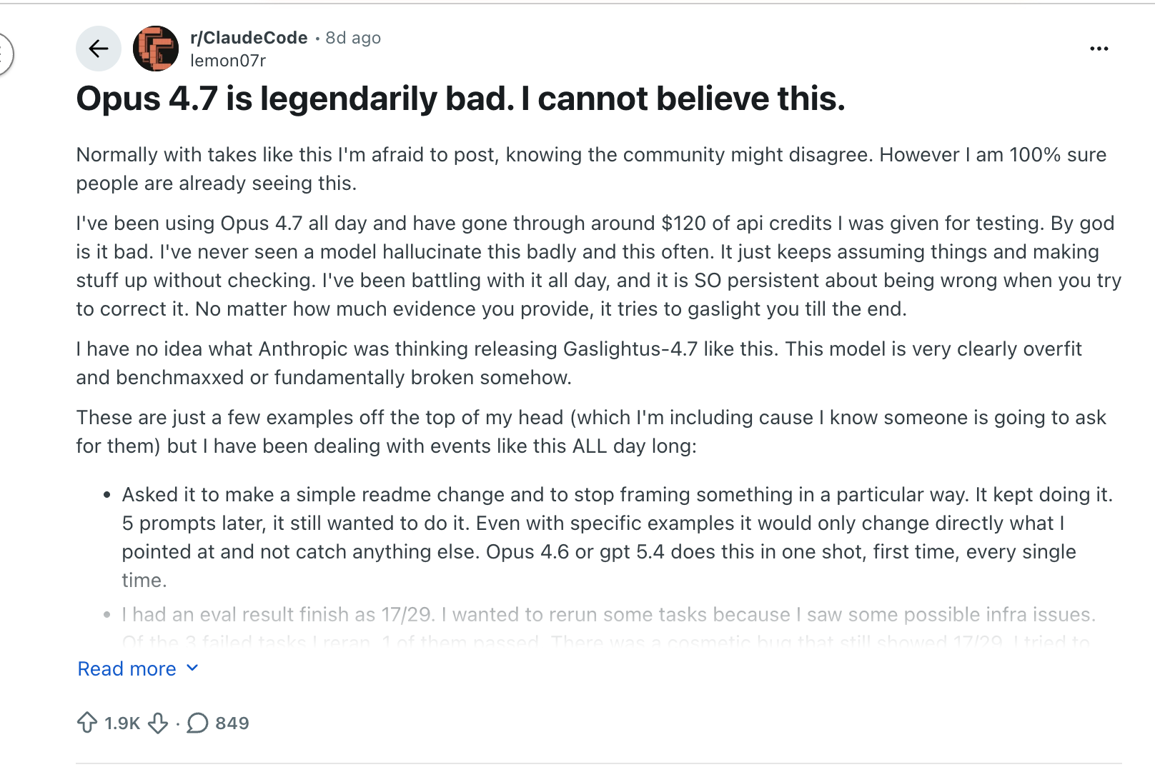Screen dimensions: 1155x767
Task: Click the comment bubble icon
Action: click(197, 723)
